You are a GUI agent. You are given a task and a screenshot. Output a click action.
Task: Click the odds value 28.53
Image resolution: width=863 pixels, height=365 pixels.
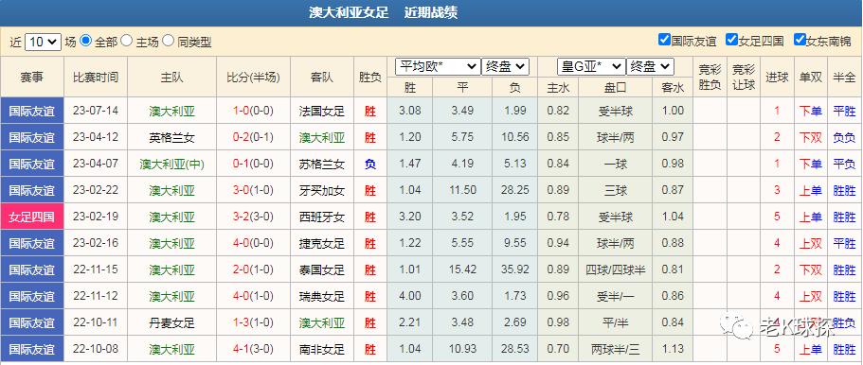coord(515,349)
